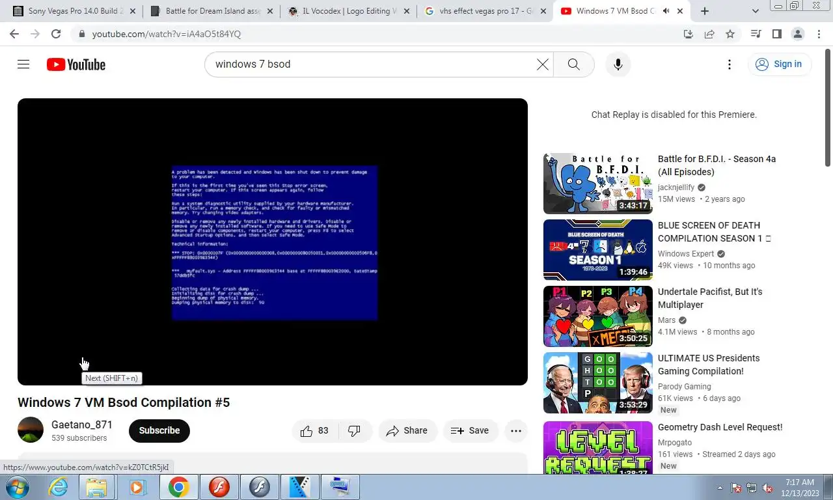Run search with the magnifier button
Screen dimensions: 833x500
pyautogui.click(x=573, y=64)
